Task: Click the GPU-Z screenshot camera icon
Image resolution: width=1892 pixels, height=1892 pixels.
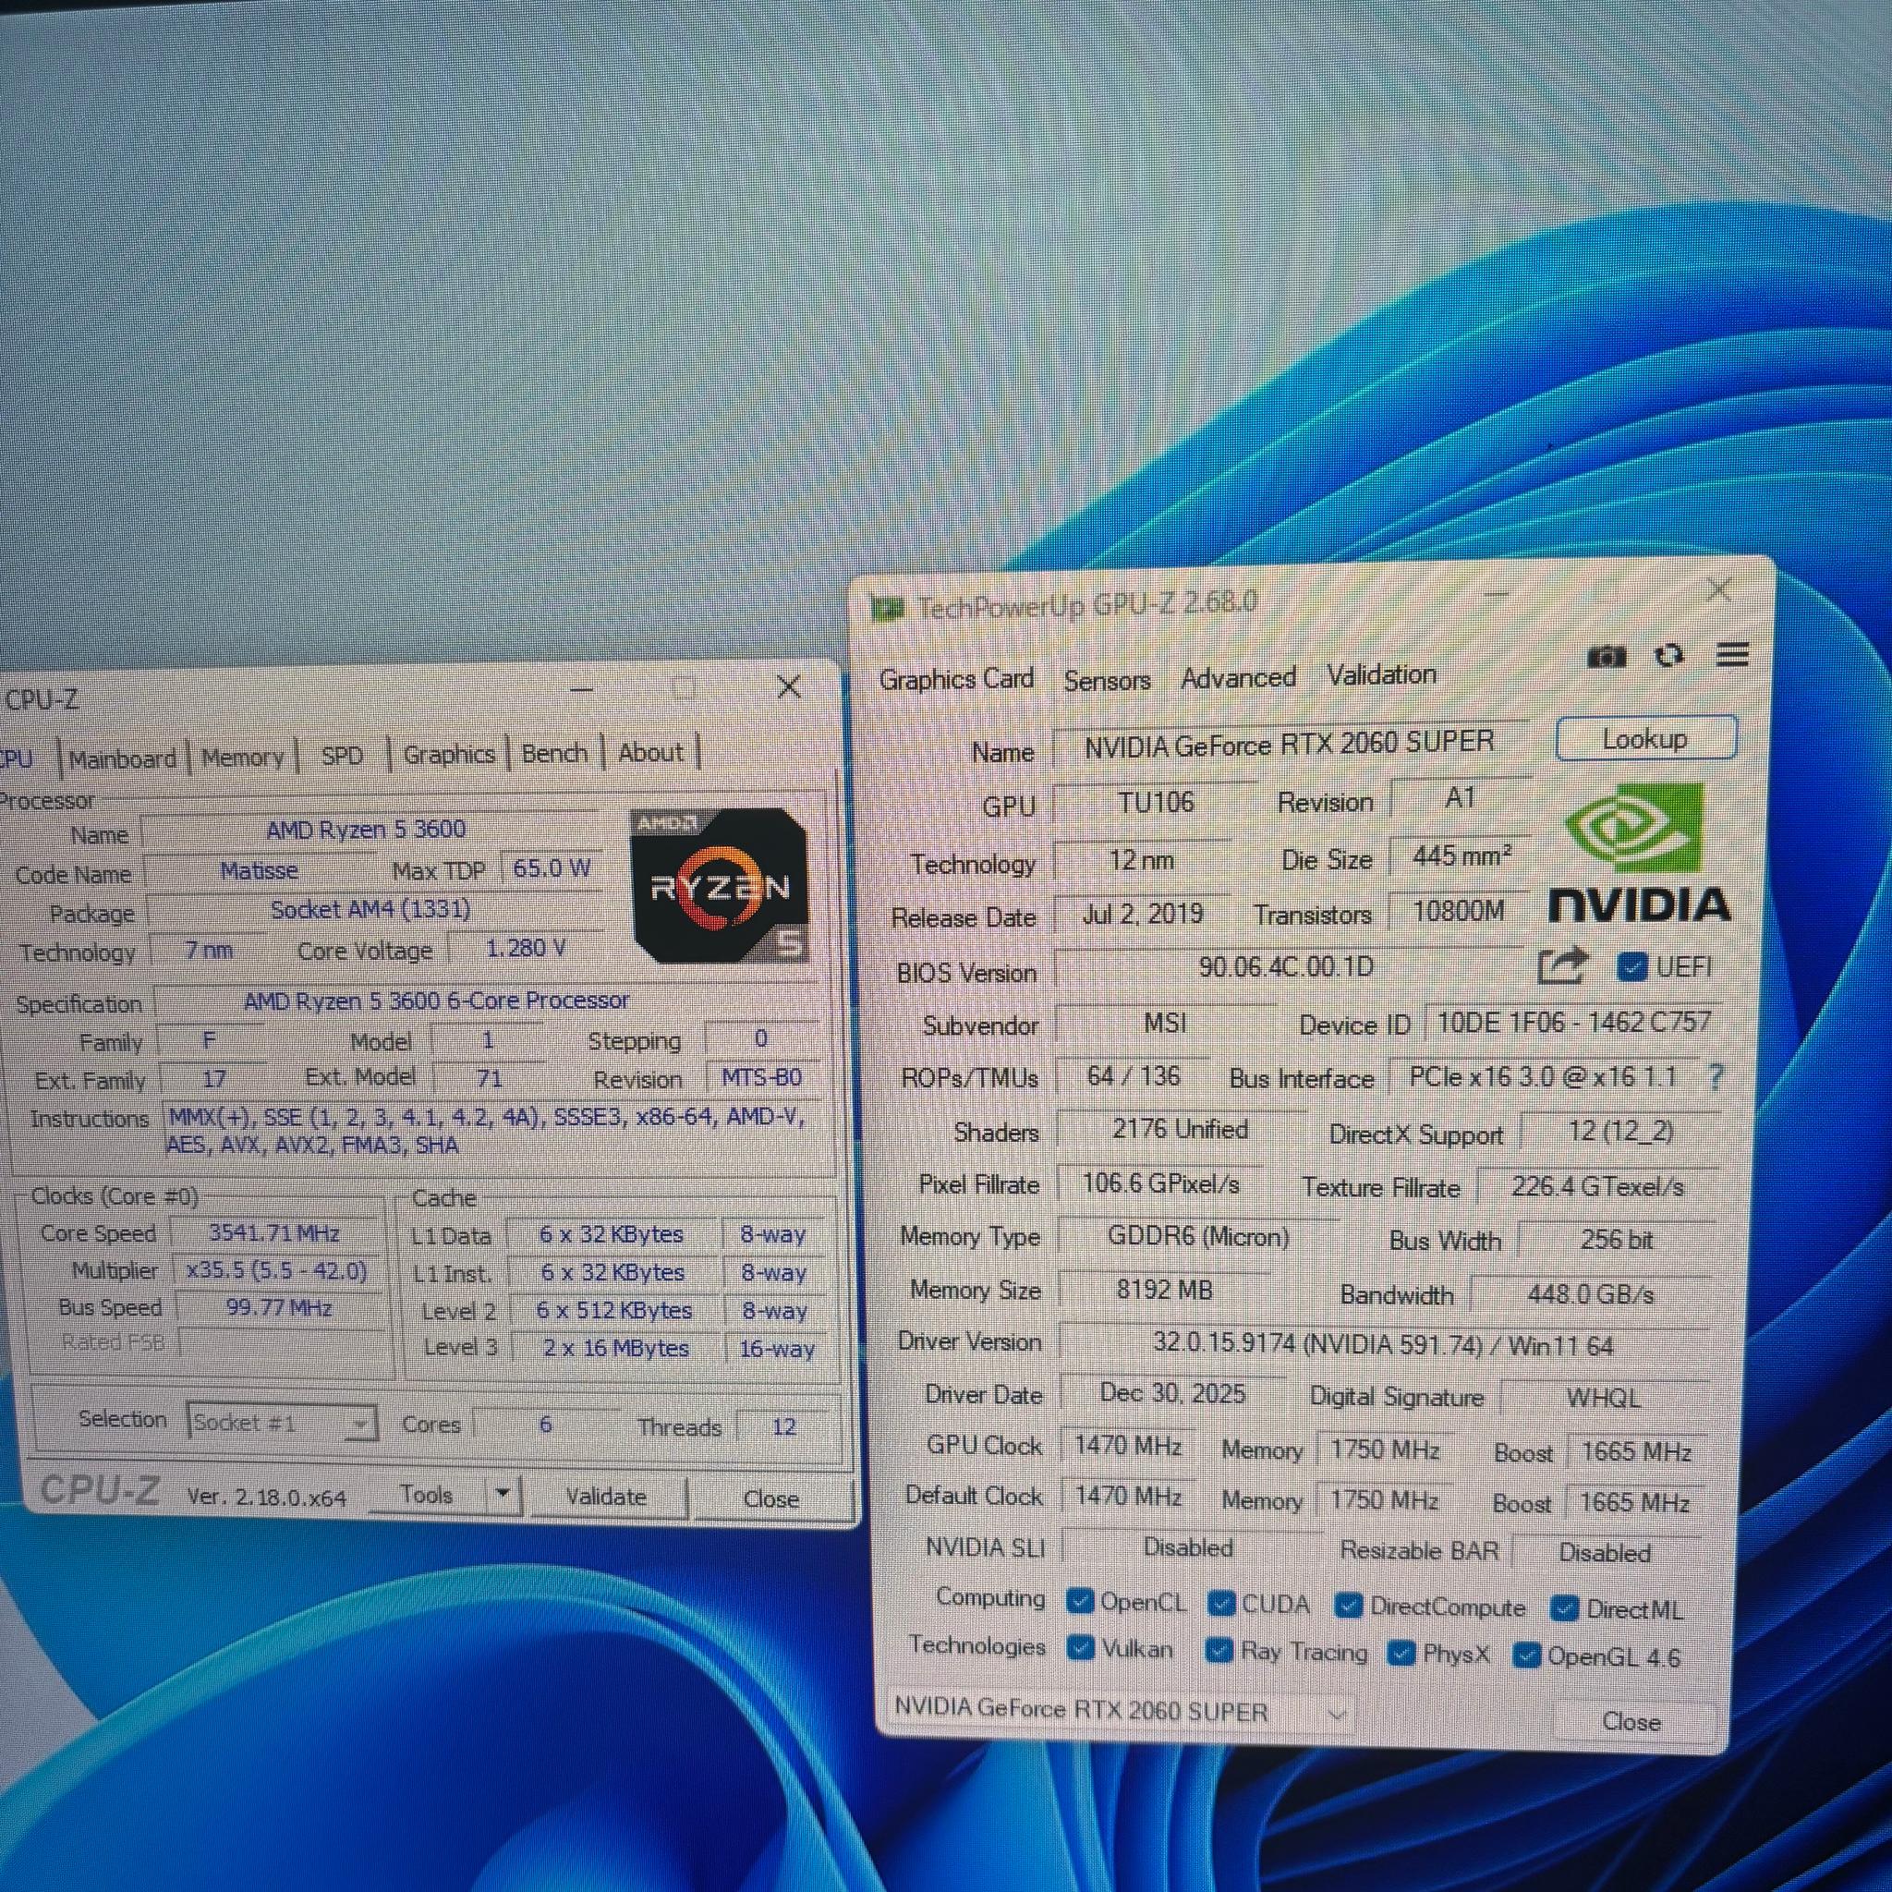Action: click(x=1606, y=656)
